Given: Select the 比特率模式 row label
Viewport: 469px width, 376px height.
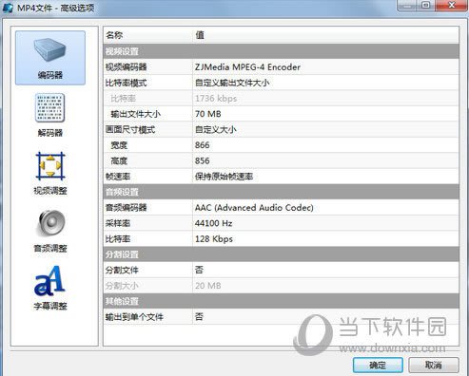Looking at the screenshot, I should [126, 83].
